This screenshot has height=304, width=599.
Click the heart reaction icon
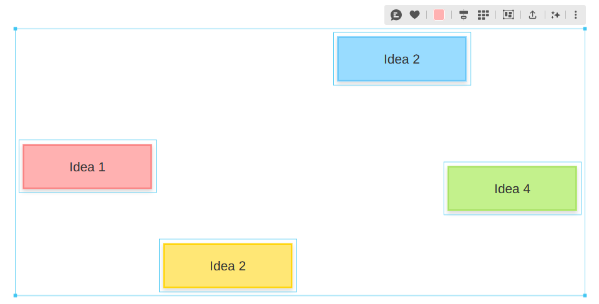[414, 15]
